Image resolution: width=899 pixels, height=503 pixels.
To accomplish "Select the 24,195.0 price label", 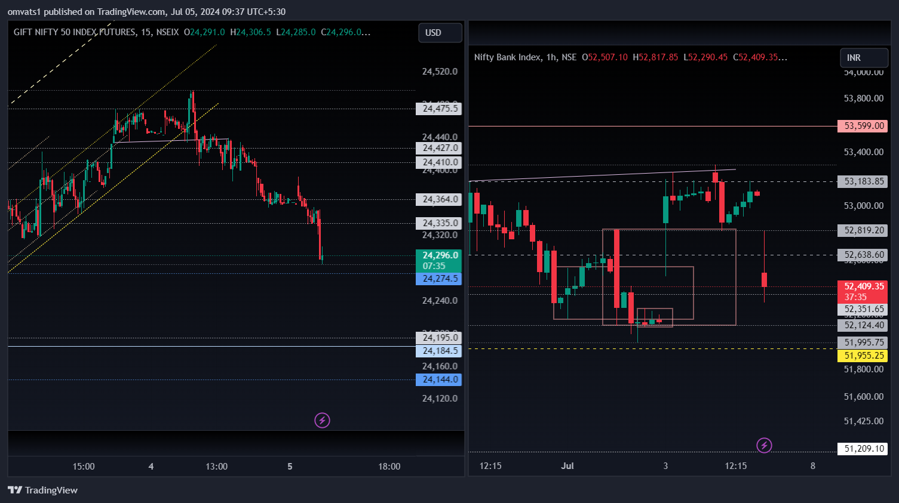I will [x=439, y=338].
